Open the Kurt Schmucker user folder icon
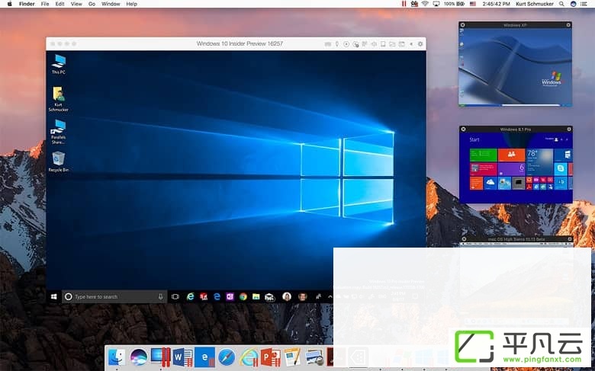This screenshot has width=595, height=371. [x=59, y=99]
